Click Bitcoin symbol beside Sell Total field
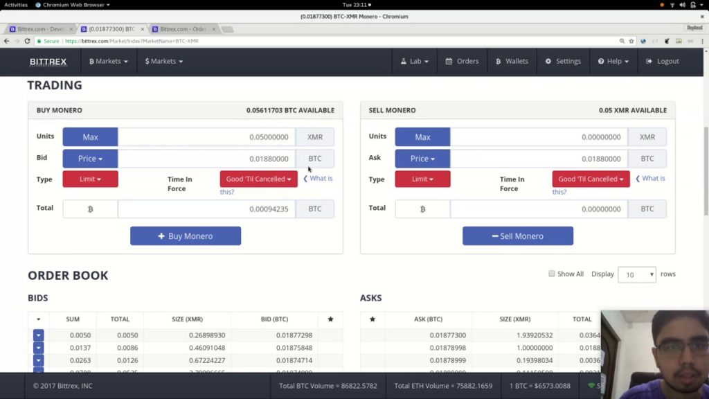 tap(423, 209)
